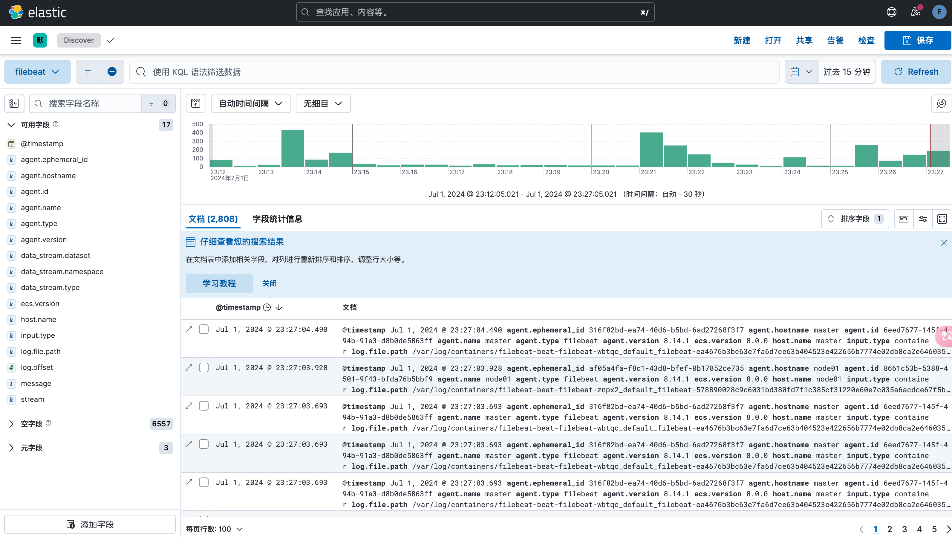The image size is (952, 537).
Task: Click 打开 in top menu
Action: [x=773, y=40]
